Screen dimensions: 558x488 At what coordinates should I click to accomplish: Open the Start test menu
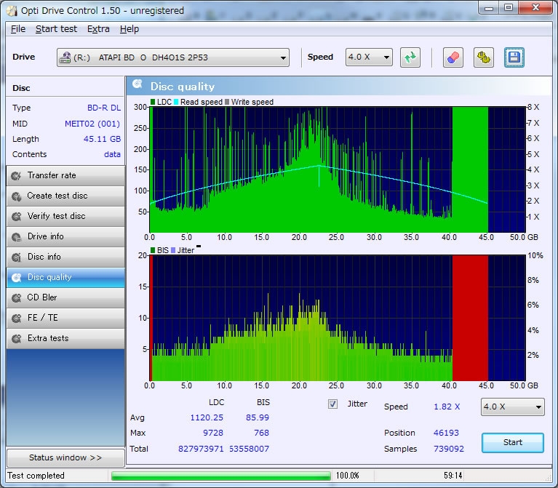point(56,29)
